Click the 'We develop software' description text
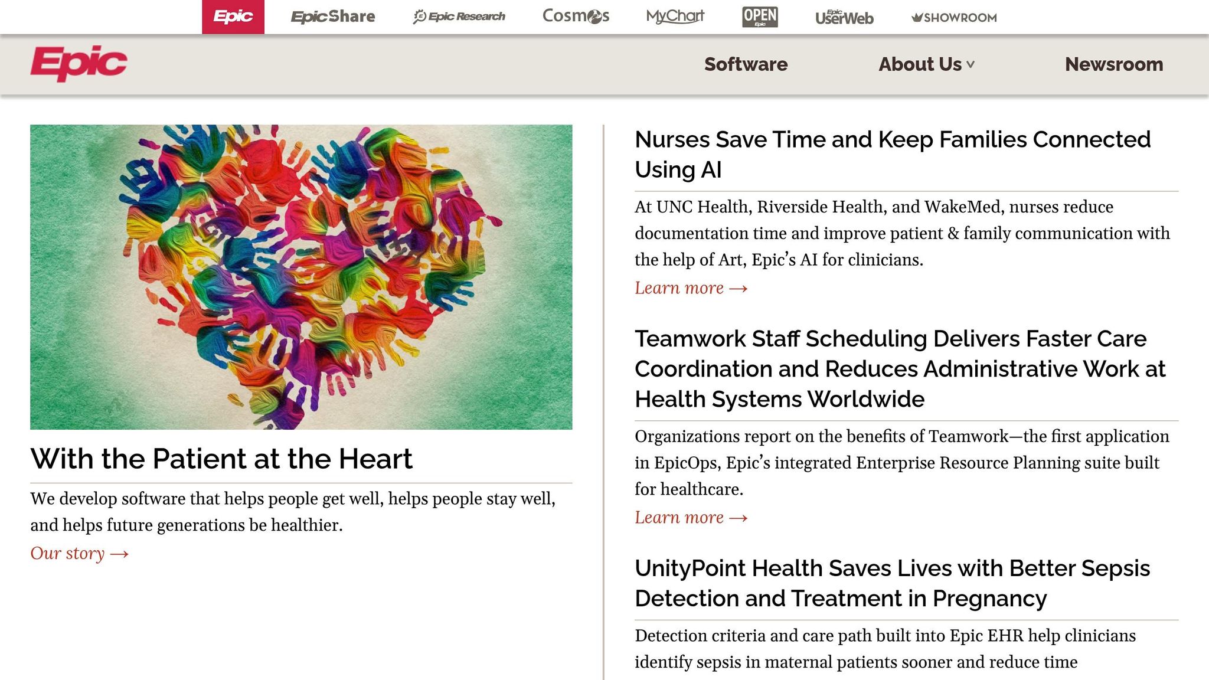Image resolution: width=1209 pixels, height=680 pixels. coord(293,512)
